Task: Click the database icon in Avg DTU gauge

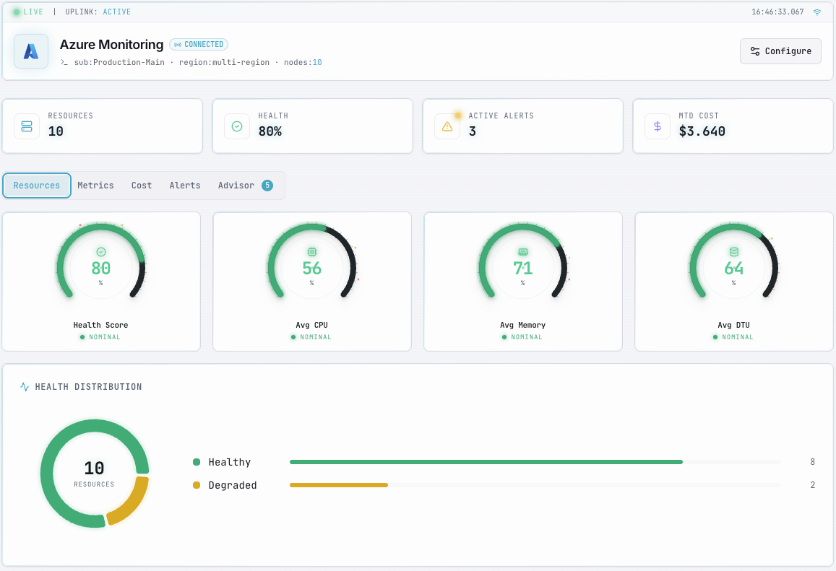Action: pyautogui.click(x=734, y=252)
